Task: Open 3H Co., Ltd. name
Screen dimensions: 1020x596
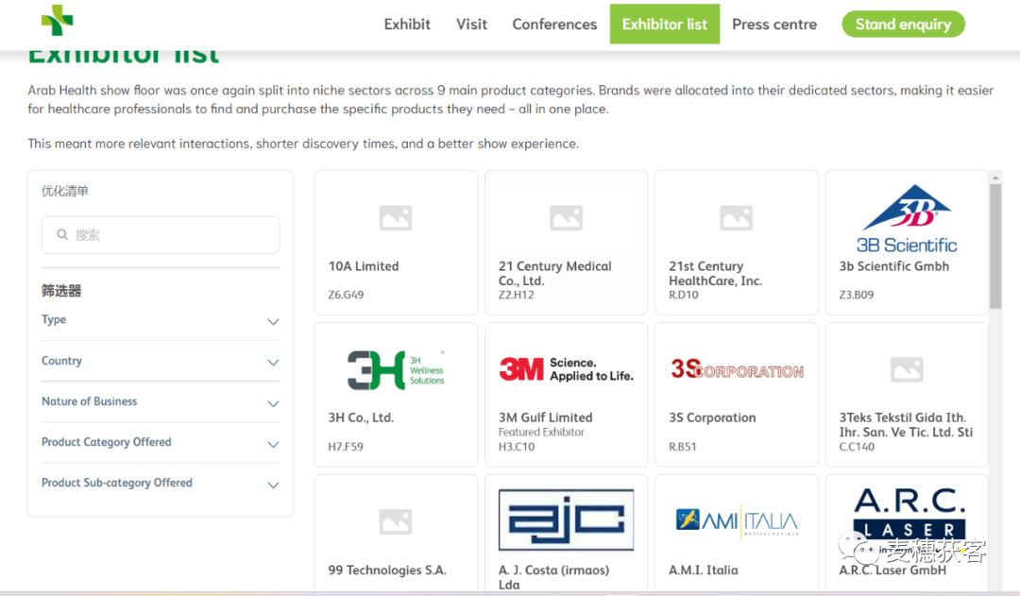Action: click(x=361, y=417)
